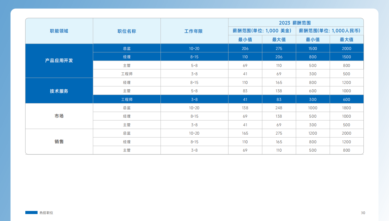The image size is (389, 221).
Task: Select 3-8 years for 产品应用开发 工程师
Action: point(194,74)
